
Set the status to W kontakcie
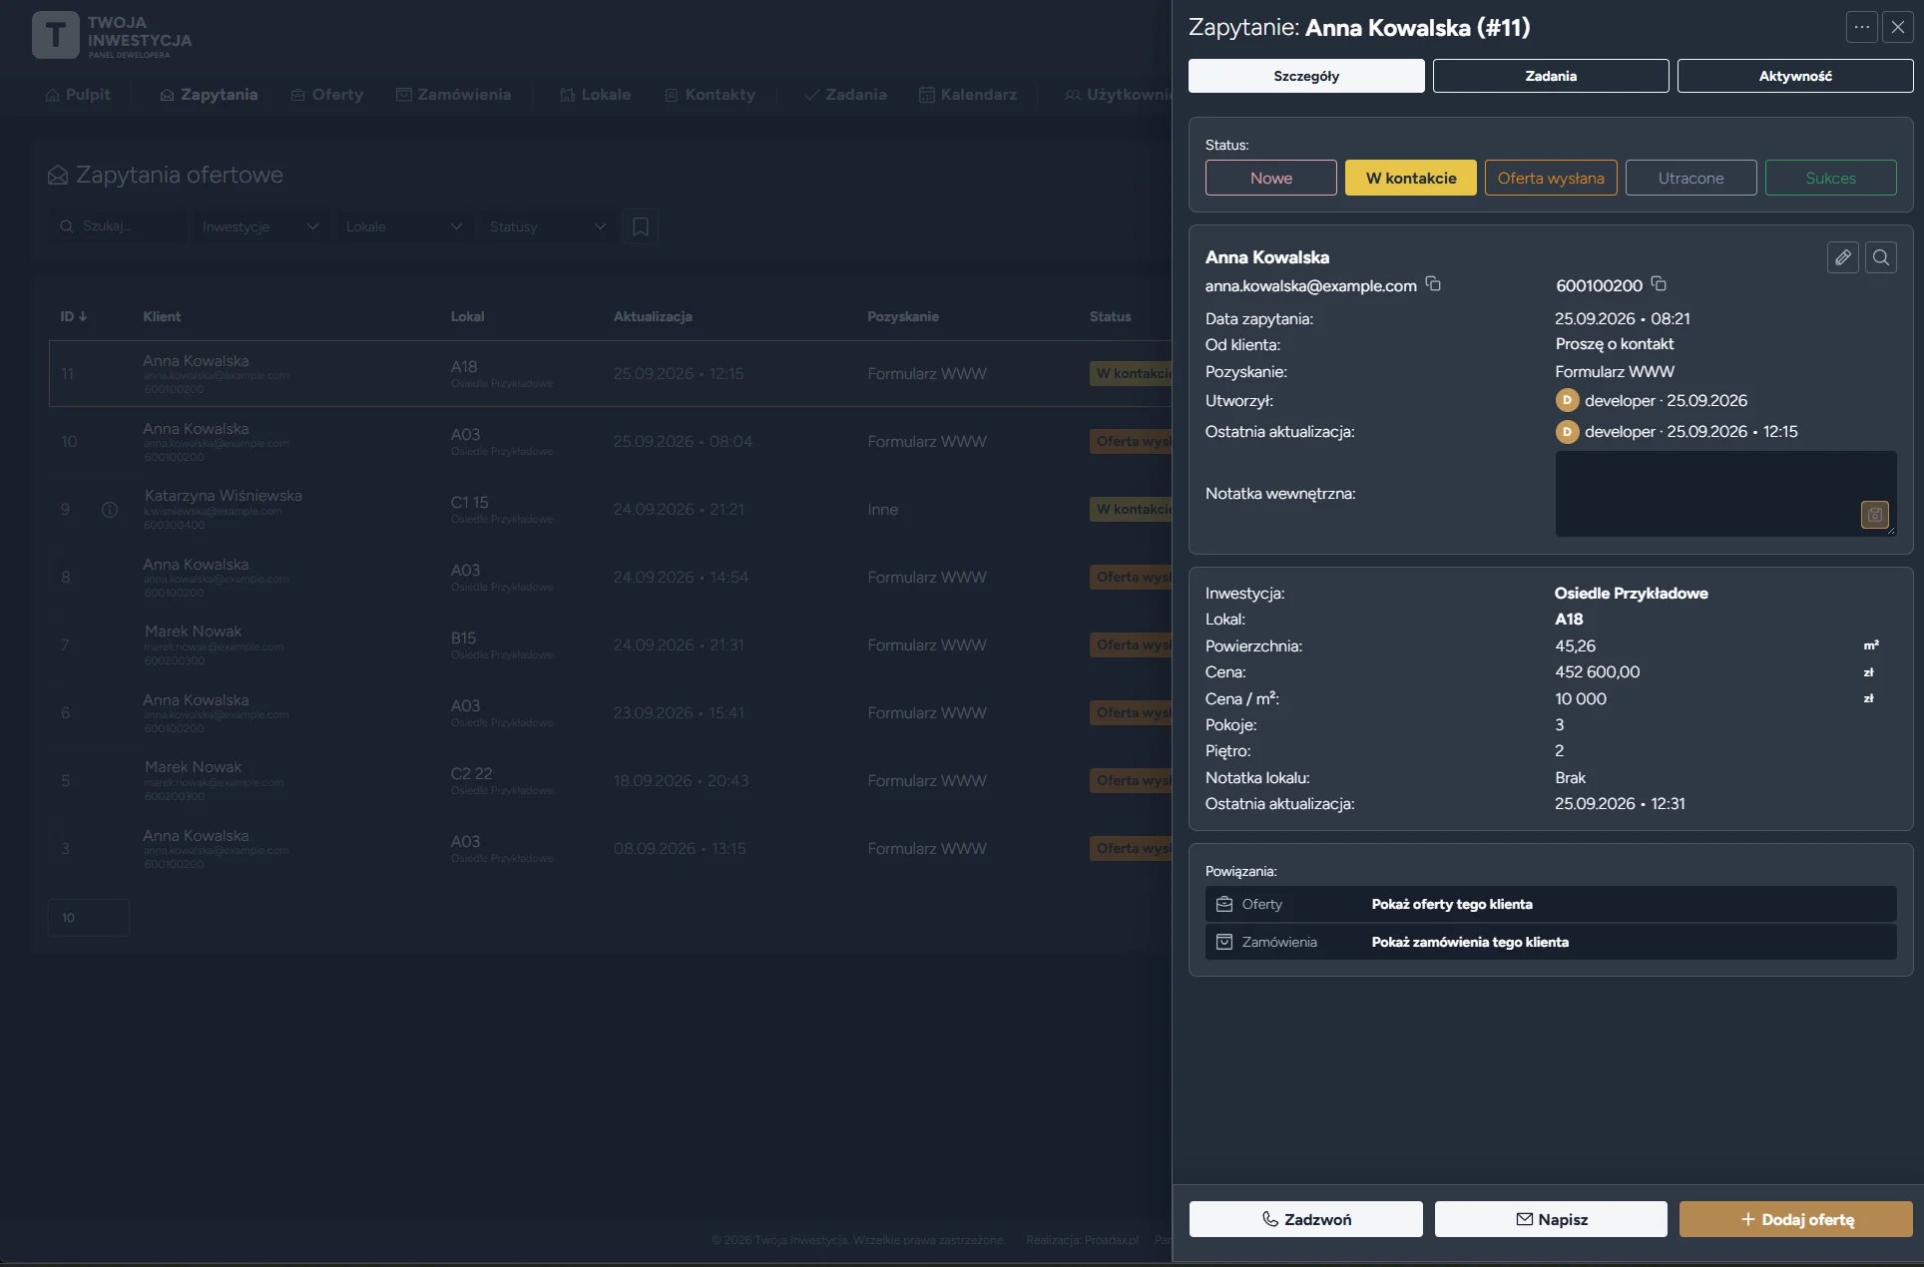click(x=1411, y=178)
